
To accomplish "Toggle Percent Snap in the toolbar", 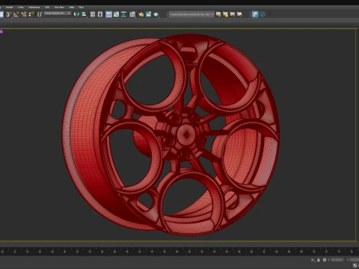I will click(24, 14).
